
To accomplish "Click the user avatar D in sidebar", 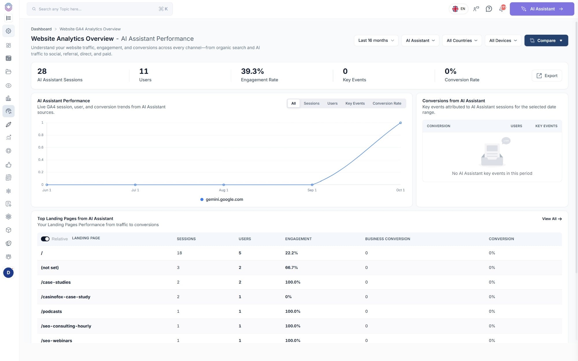I will point(8,273).
